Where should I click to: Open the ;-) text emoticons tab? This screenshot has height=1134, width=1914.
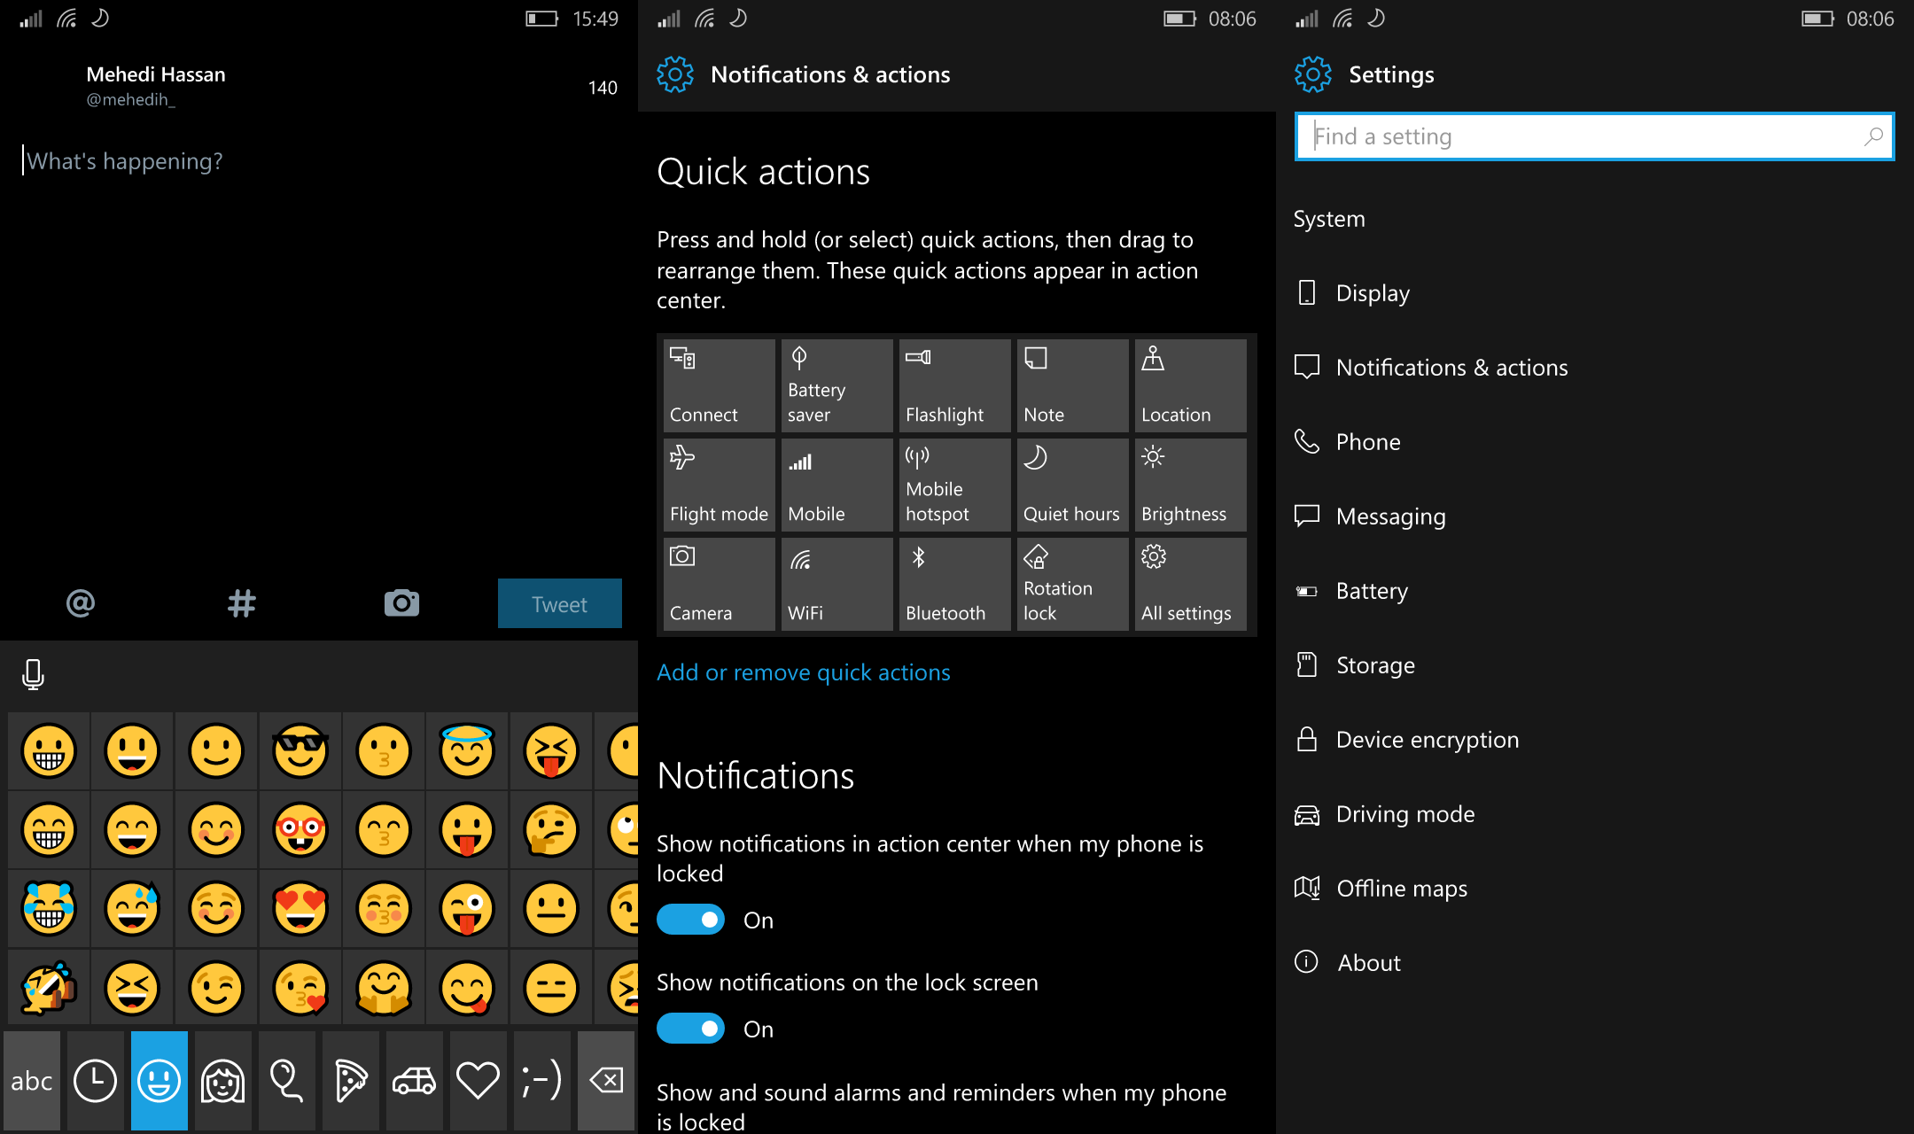541,1081
